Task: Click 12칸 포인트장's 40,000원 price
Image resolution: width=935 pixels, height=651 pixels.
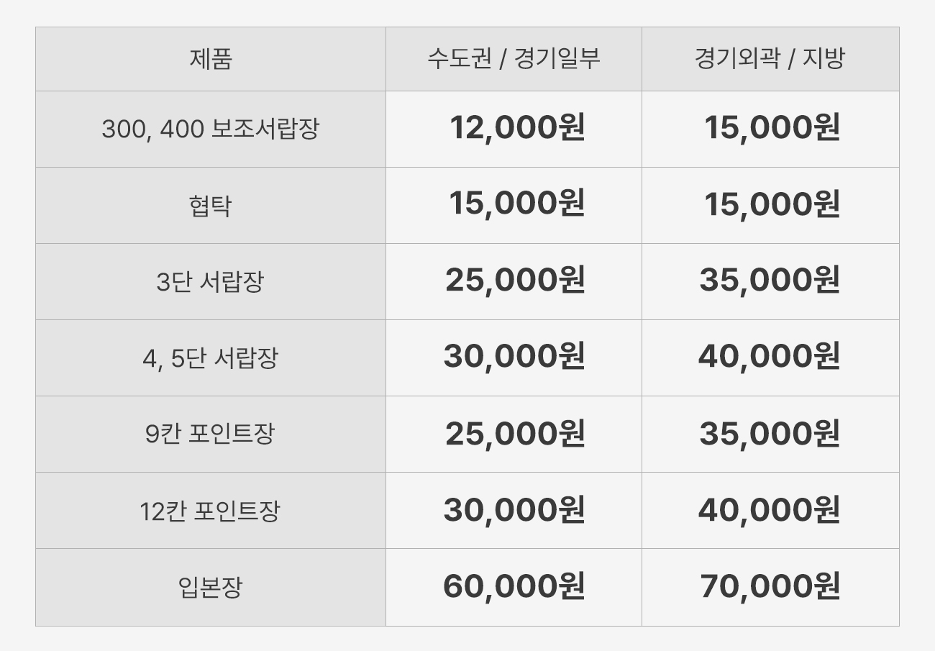Action: (770, 511)
